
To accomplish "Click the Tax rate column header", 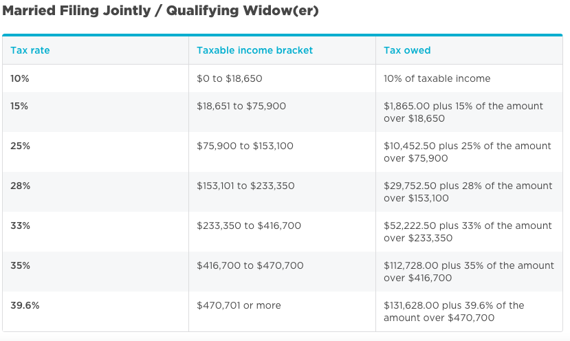I will pos(30,50).
